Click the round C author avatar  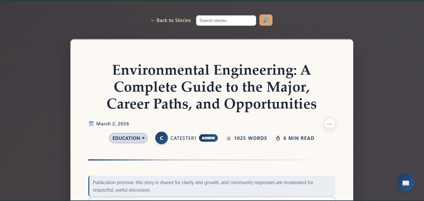click(x=161, y=138)
